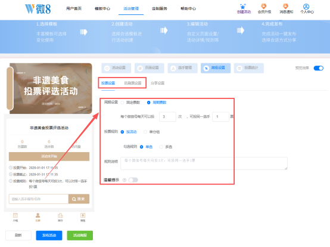Viewport: 330px width, 247px height.
Task: Select 按活动 voting rule radio
Action: coord(122,132)
